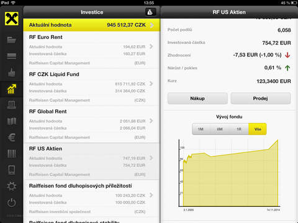Image resolution: width=298 pixels, height=223 pixels.
Task: Select RF Global Rent fund entry
Action: coord(92,124)
